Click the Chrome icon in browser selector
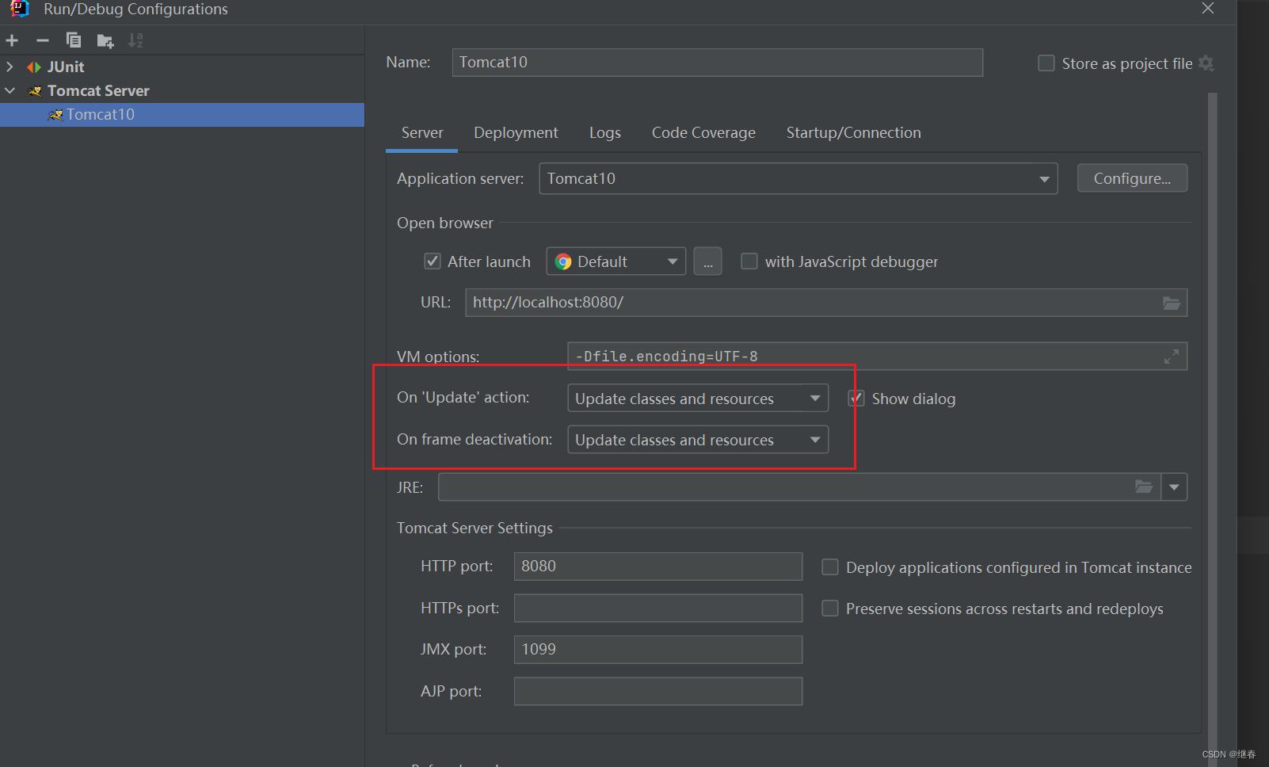 coord(563,261)
